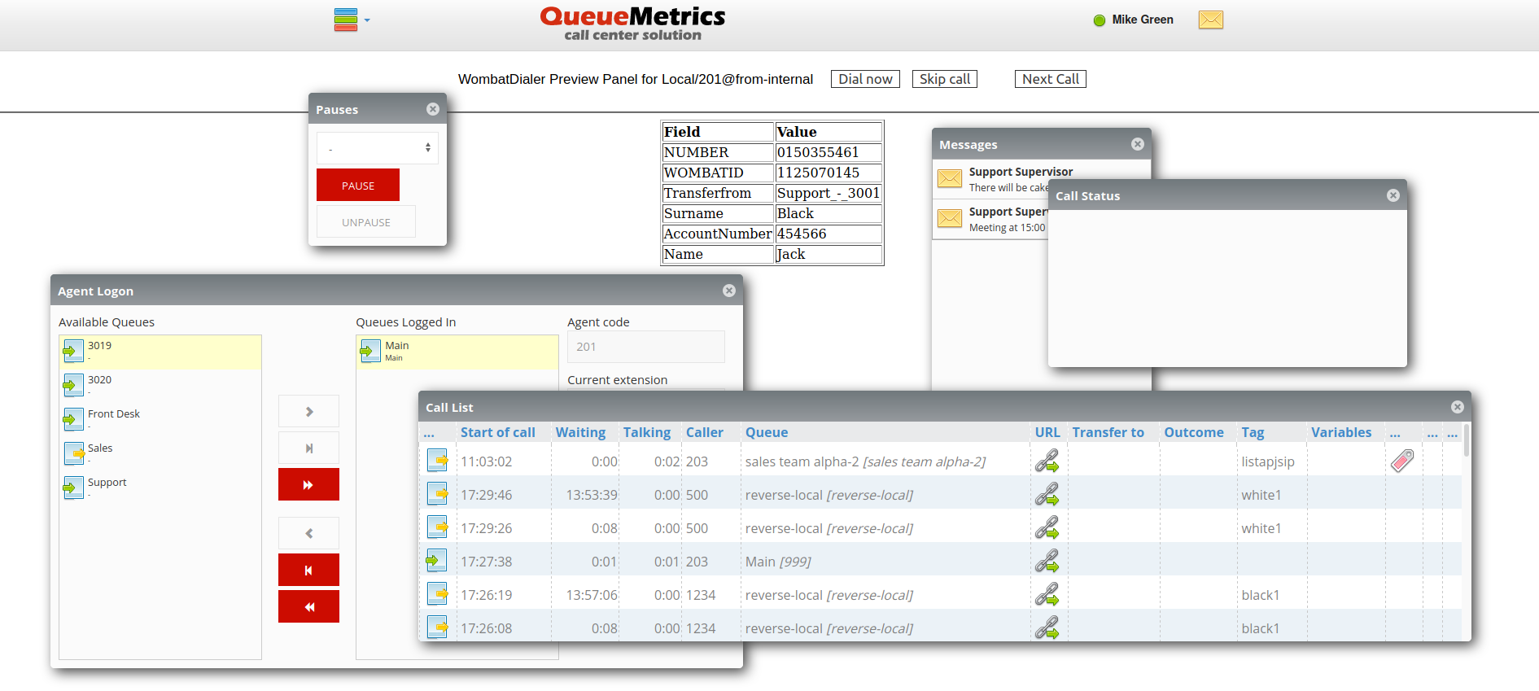Click Next Call button
Viewport: 1539px width, 691px height.
click(1051, 79)
